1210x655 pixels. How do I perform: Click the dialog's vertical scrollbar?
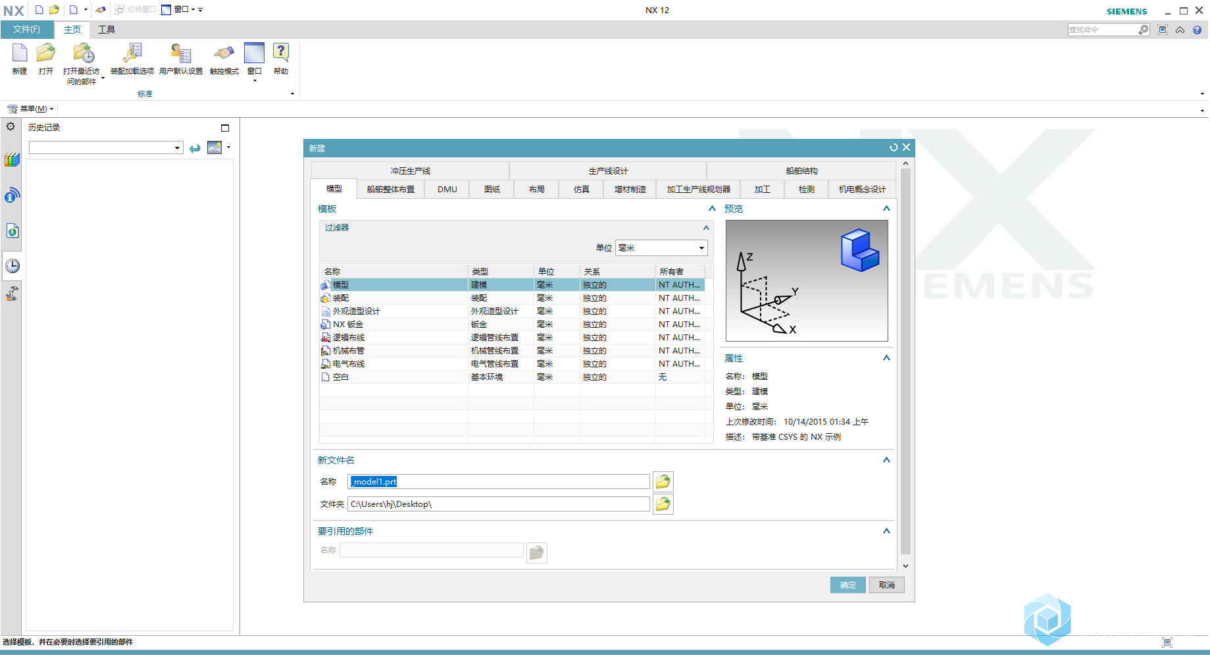(905, 362)
